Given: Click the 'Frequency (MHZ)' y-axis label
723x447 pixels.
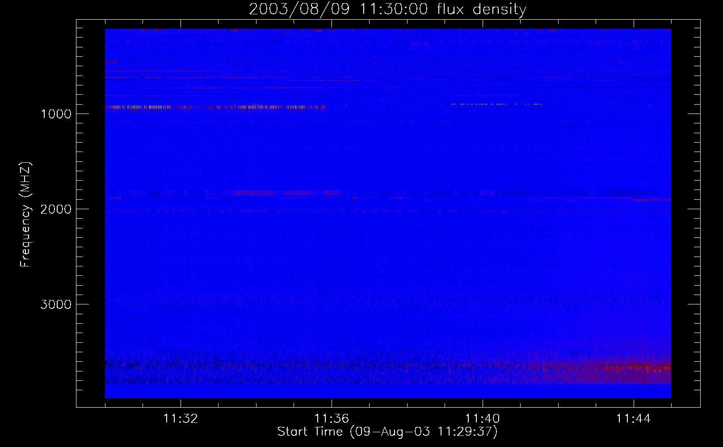Looking at the screenshot, I should point(25,215).
